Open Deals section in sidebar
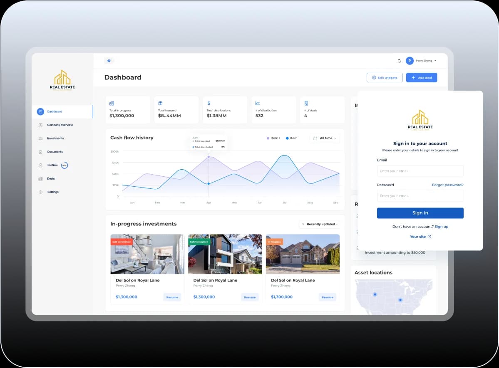The height and width of the screenshot is (368, 499). click(51, 179)
